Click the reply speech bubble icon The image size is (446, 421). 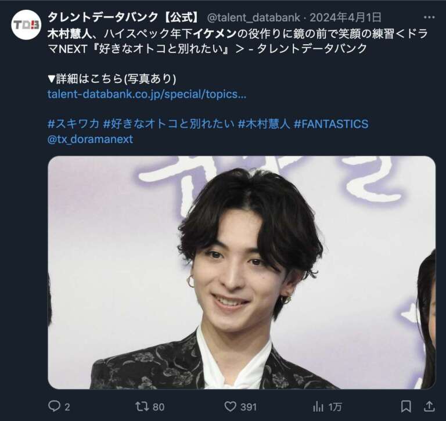tap(54, 406)
